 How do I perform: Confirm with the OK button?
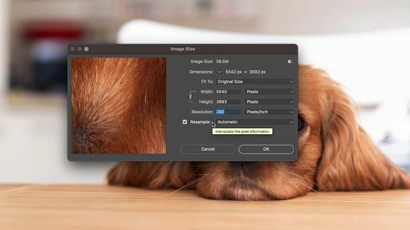[266, 149]
